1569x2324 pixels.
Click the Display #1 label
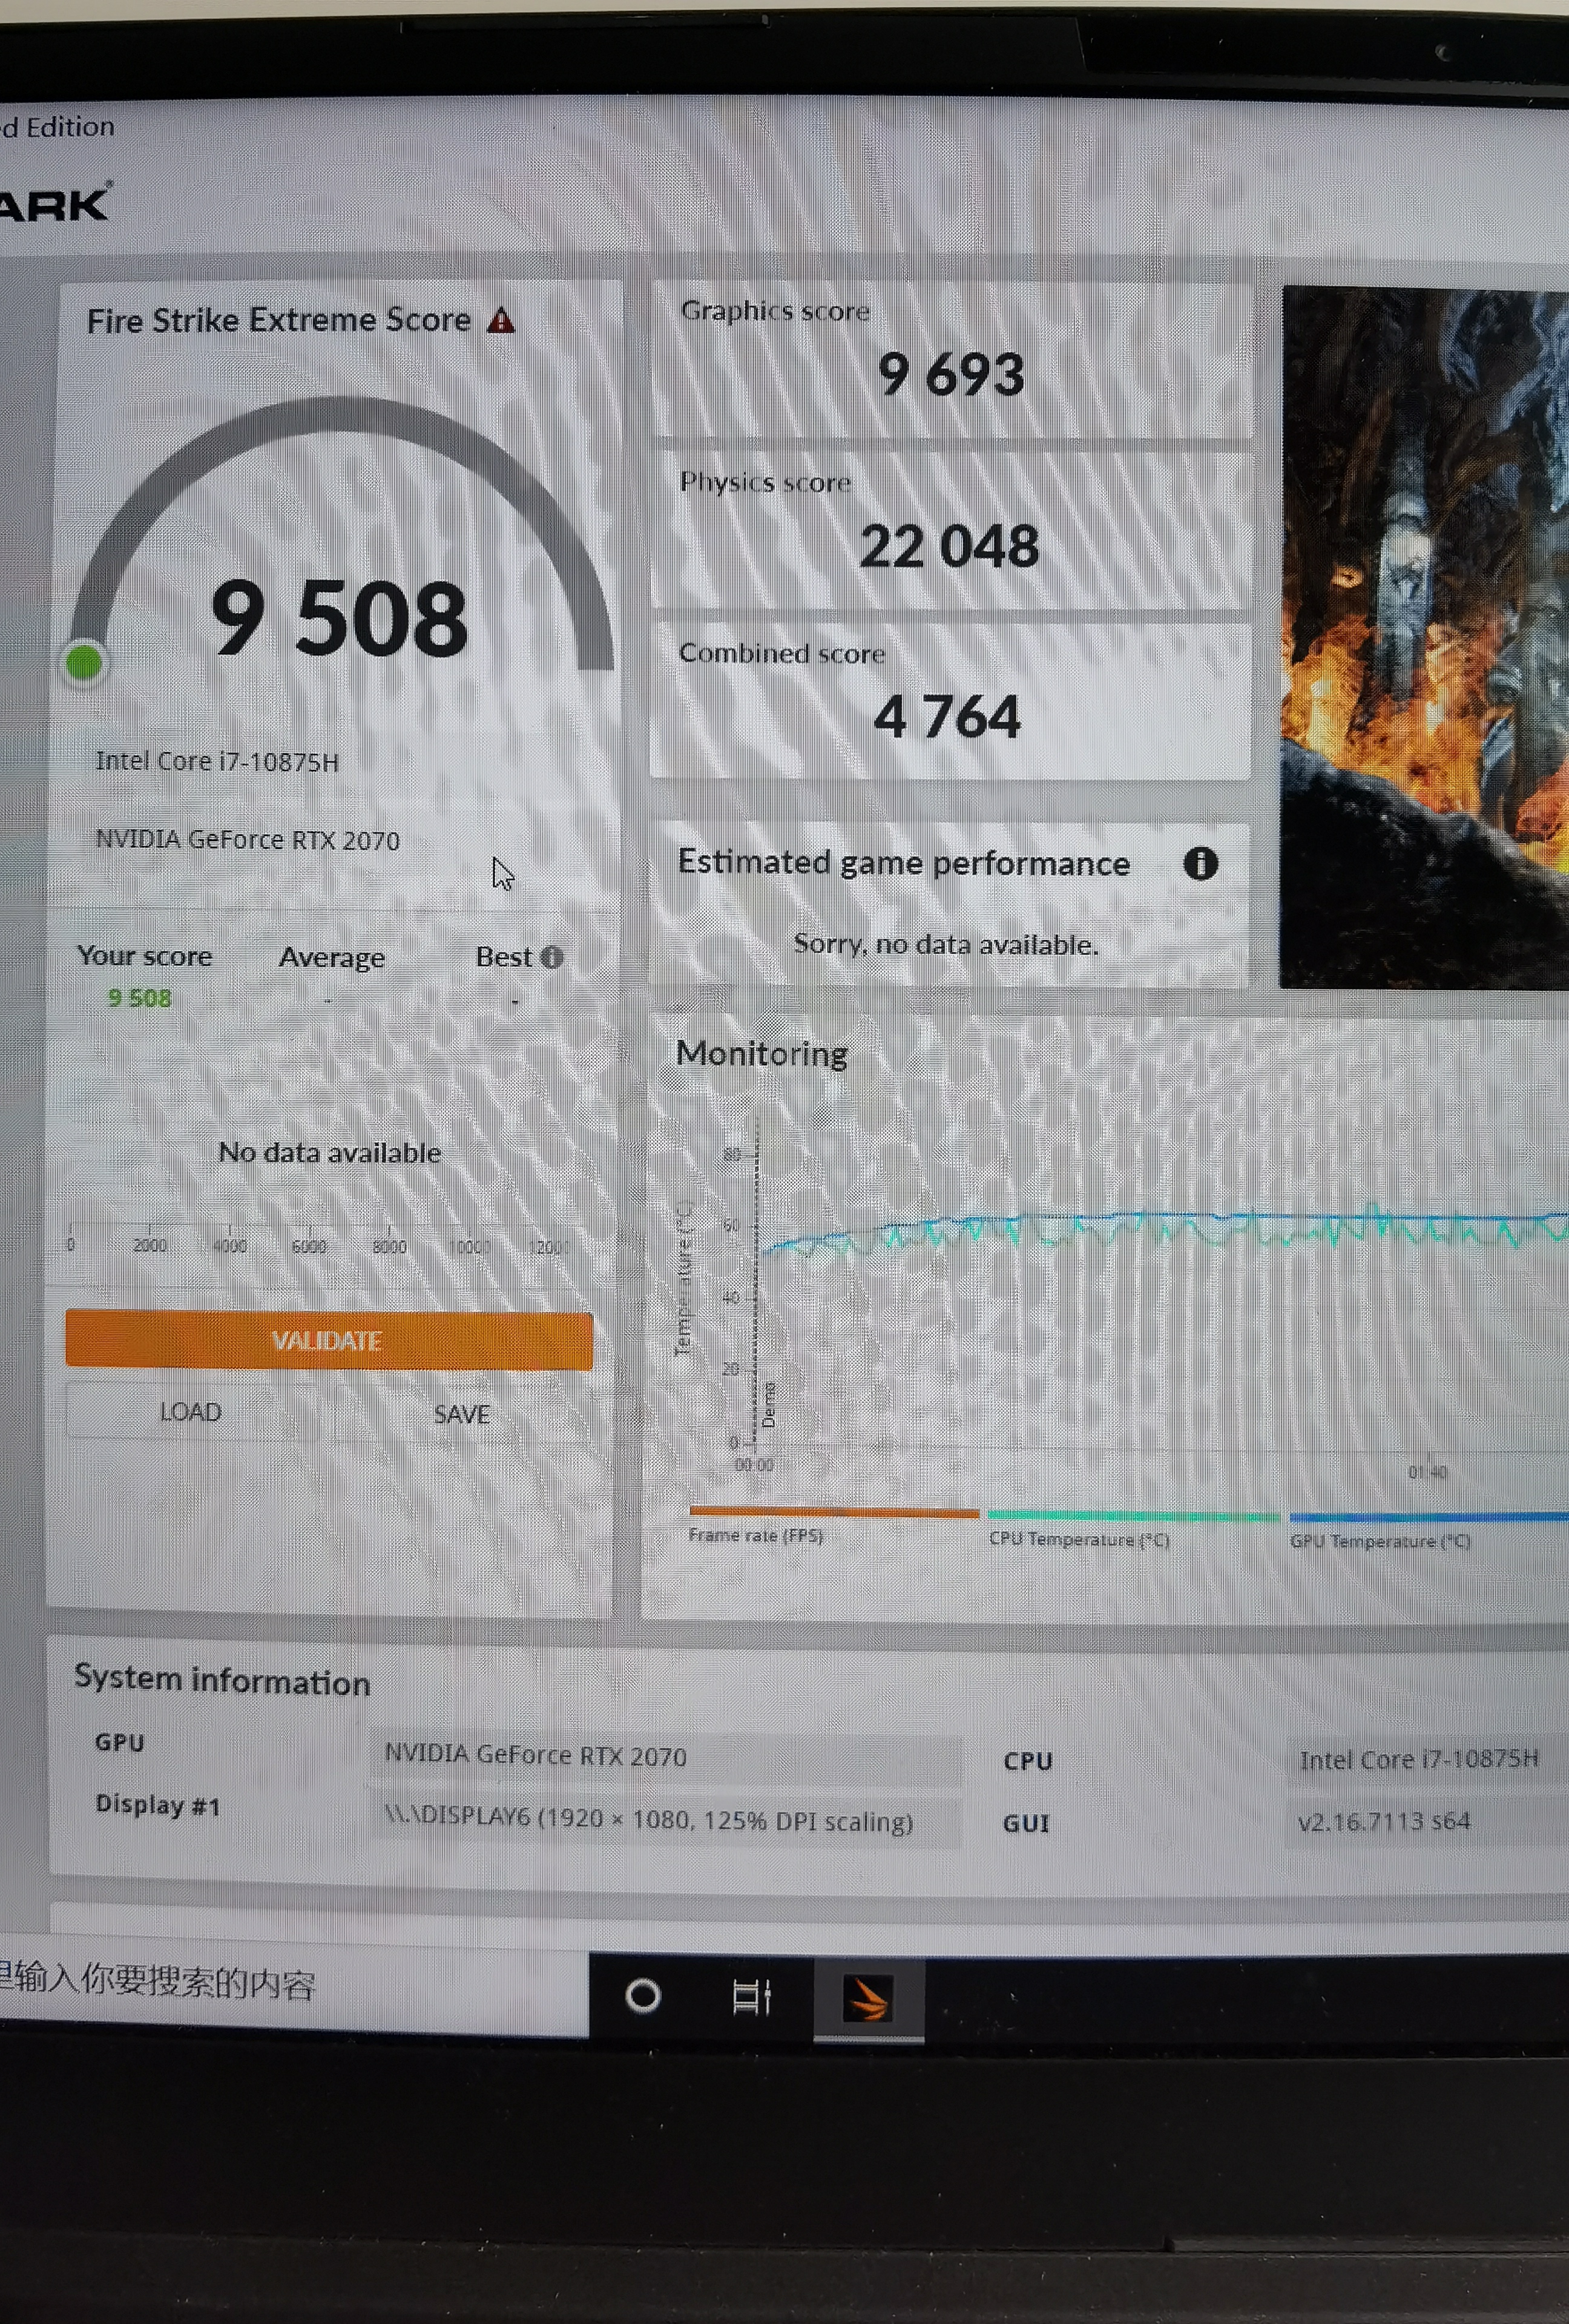(158, 1805)
